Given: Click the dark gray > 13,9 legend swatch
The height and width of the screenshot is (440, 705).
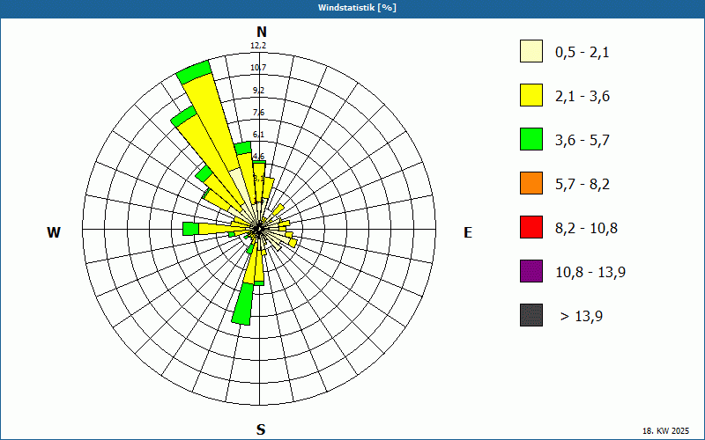Looking at the screenshot, I should point(531,315).
